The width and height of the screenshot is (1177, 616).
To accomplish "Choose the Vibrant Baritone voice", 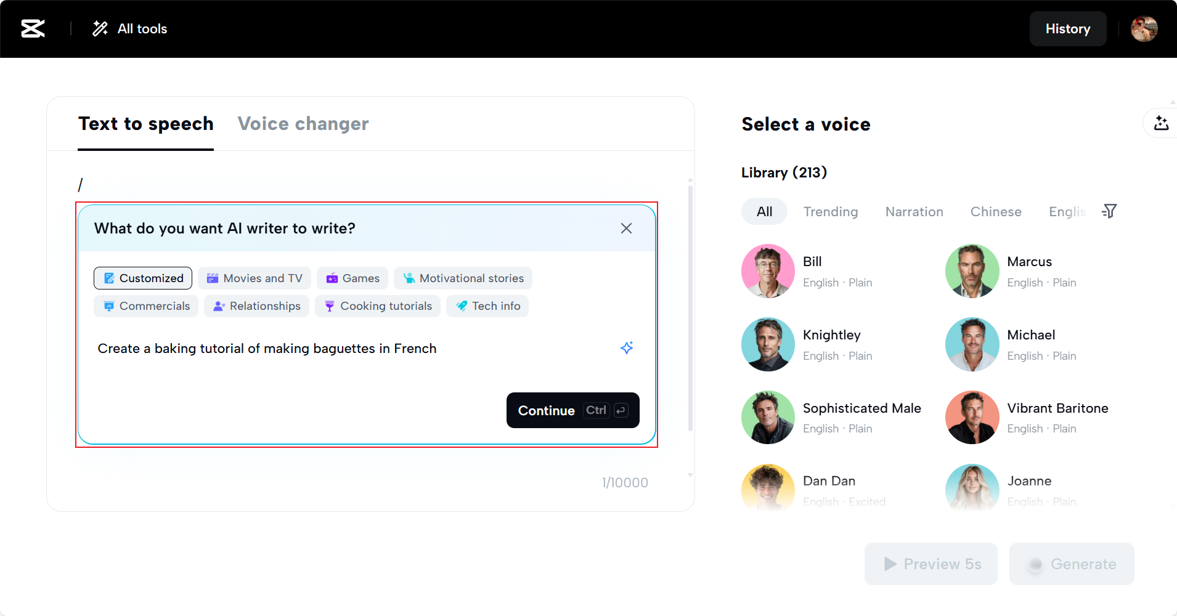I will pos(972,418).
